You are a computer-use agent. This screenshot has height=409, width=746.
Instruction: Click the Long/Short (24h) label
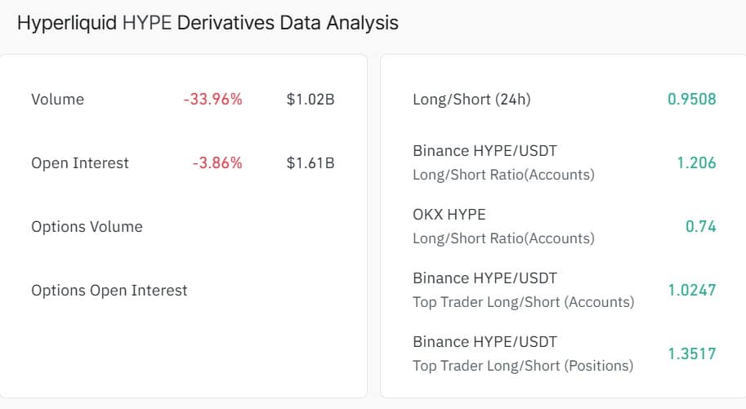471,100
